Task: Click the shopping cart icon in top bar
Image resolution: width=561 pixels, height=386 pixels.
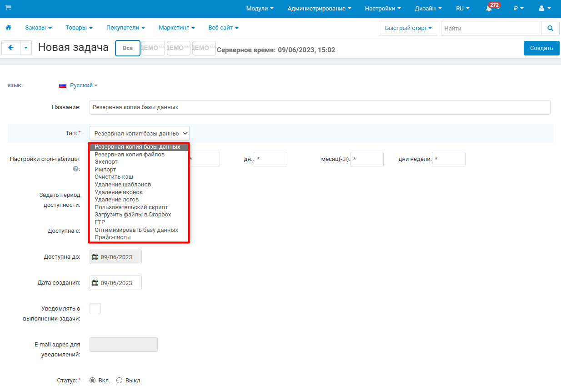Action: pyautogui.click(x=8, y=8)
